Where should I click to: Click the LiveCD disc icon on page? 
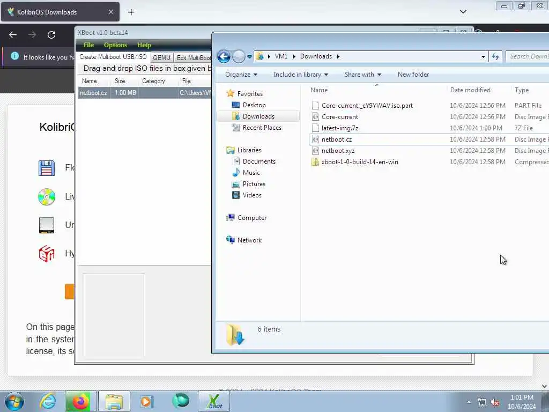tap(47, 196)
